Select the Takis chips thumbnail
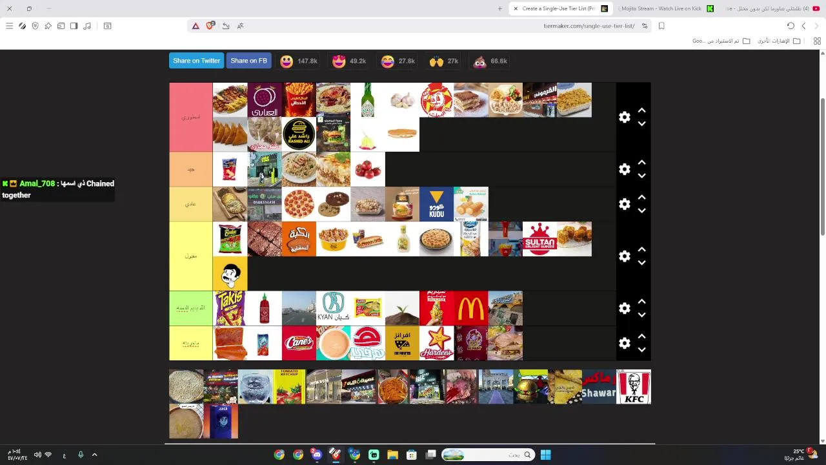This screenshot has width=826, height=465. tap(230, 308)
